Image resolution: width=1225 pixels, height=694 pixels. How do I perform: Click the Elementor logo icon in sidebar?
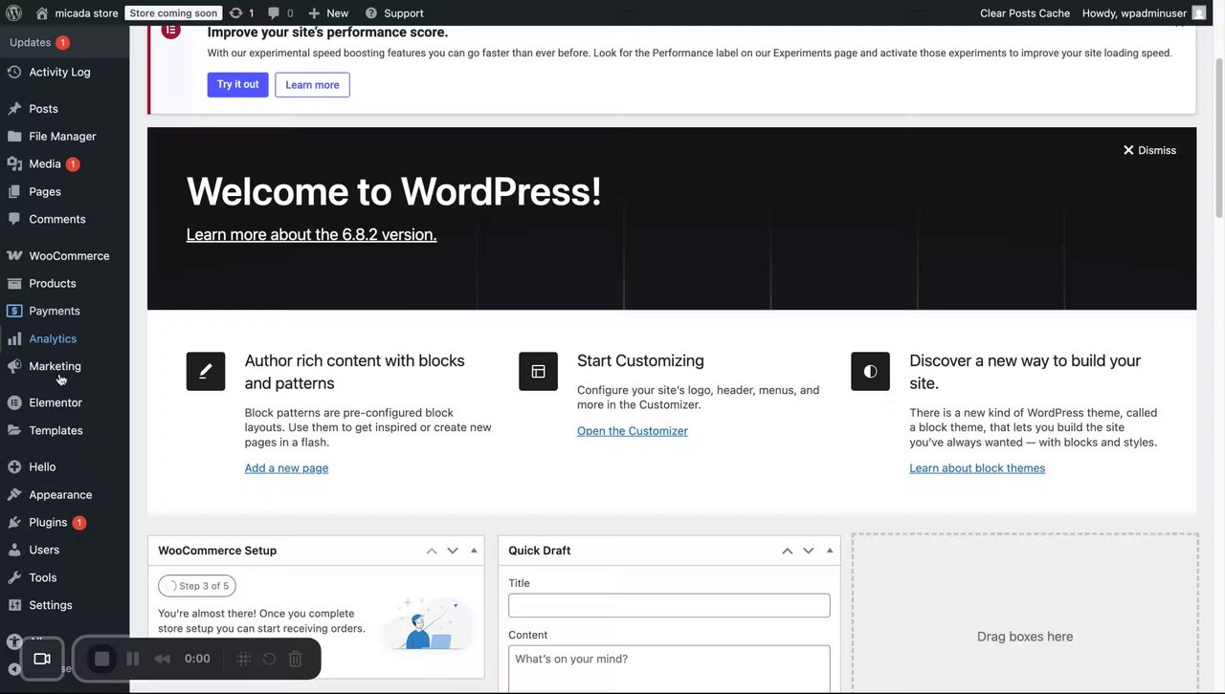tap(14, 403)
